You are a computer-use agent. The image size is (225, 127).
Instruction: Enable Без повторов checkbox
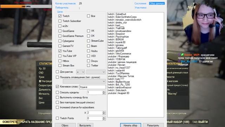point(57,102)
